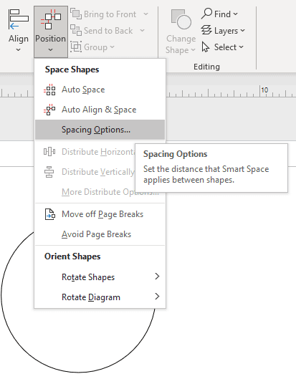Select Rotate Diagram menu item
The image size is (296, 389).
point(100,297)
